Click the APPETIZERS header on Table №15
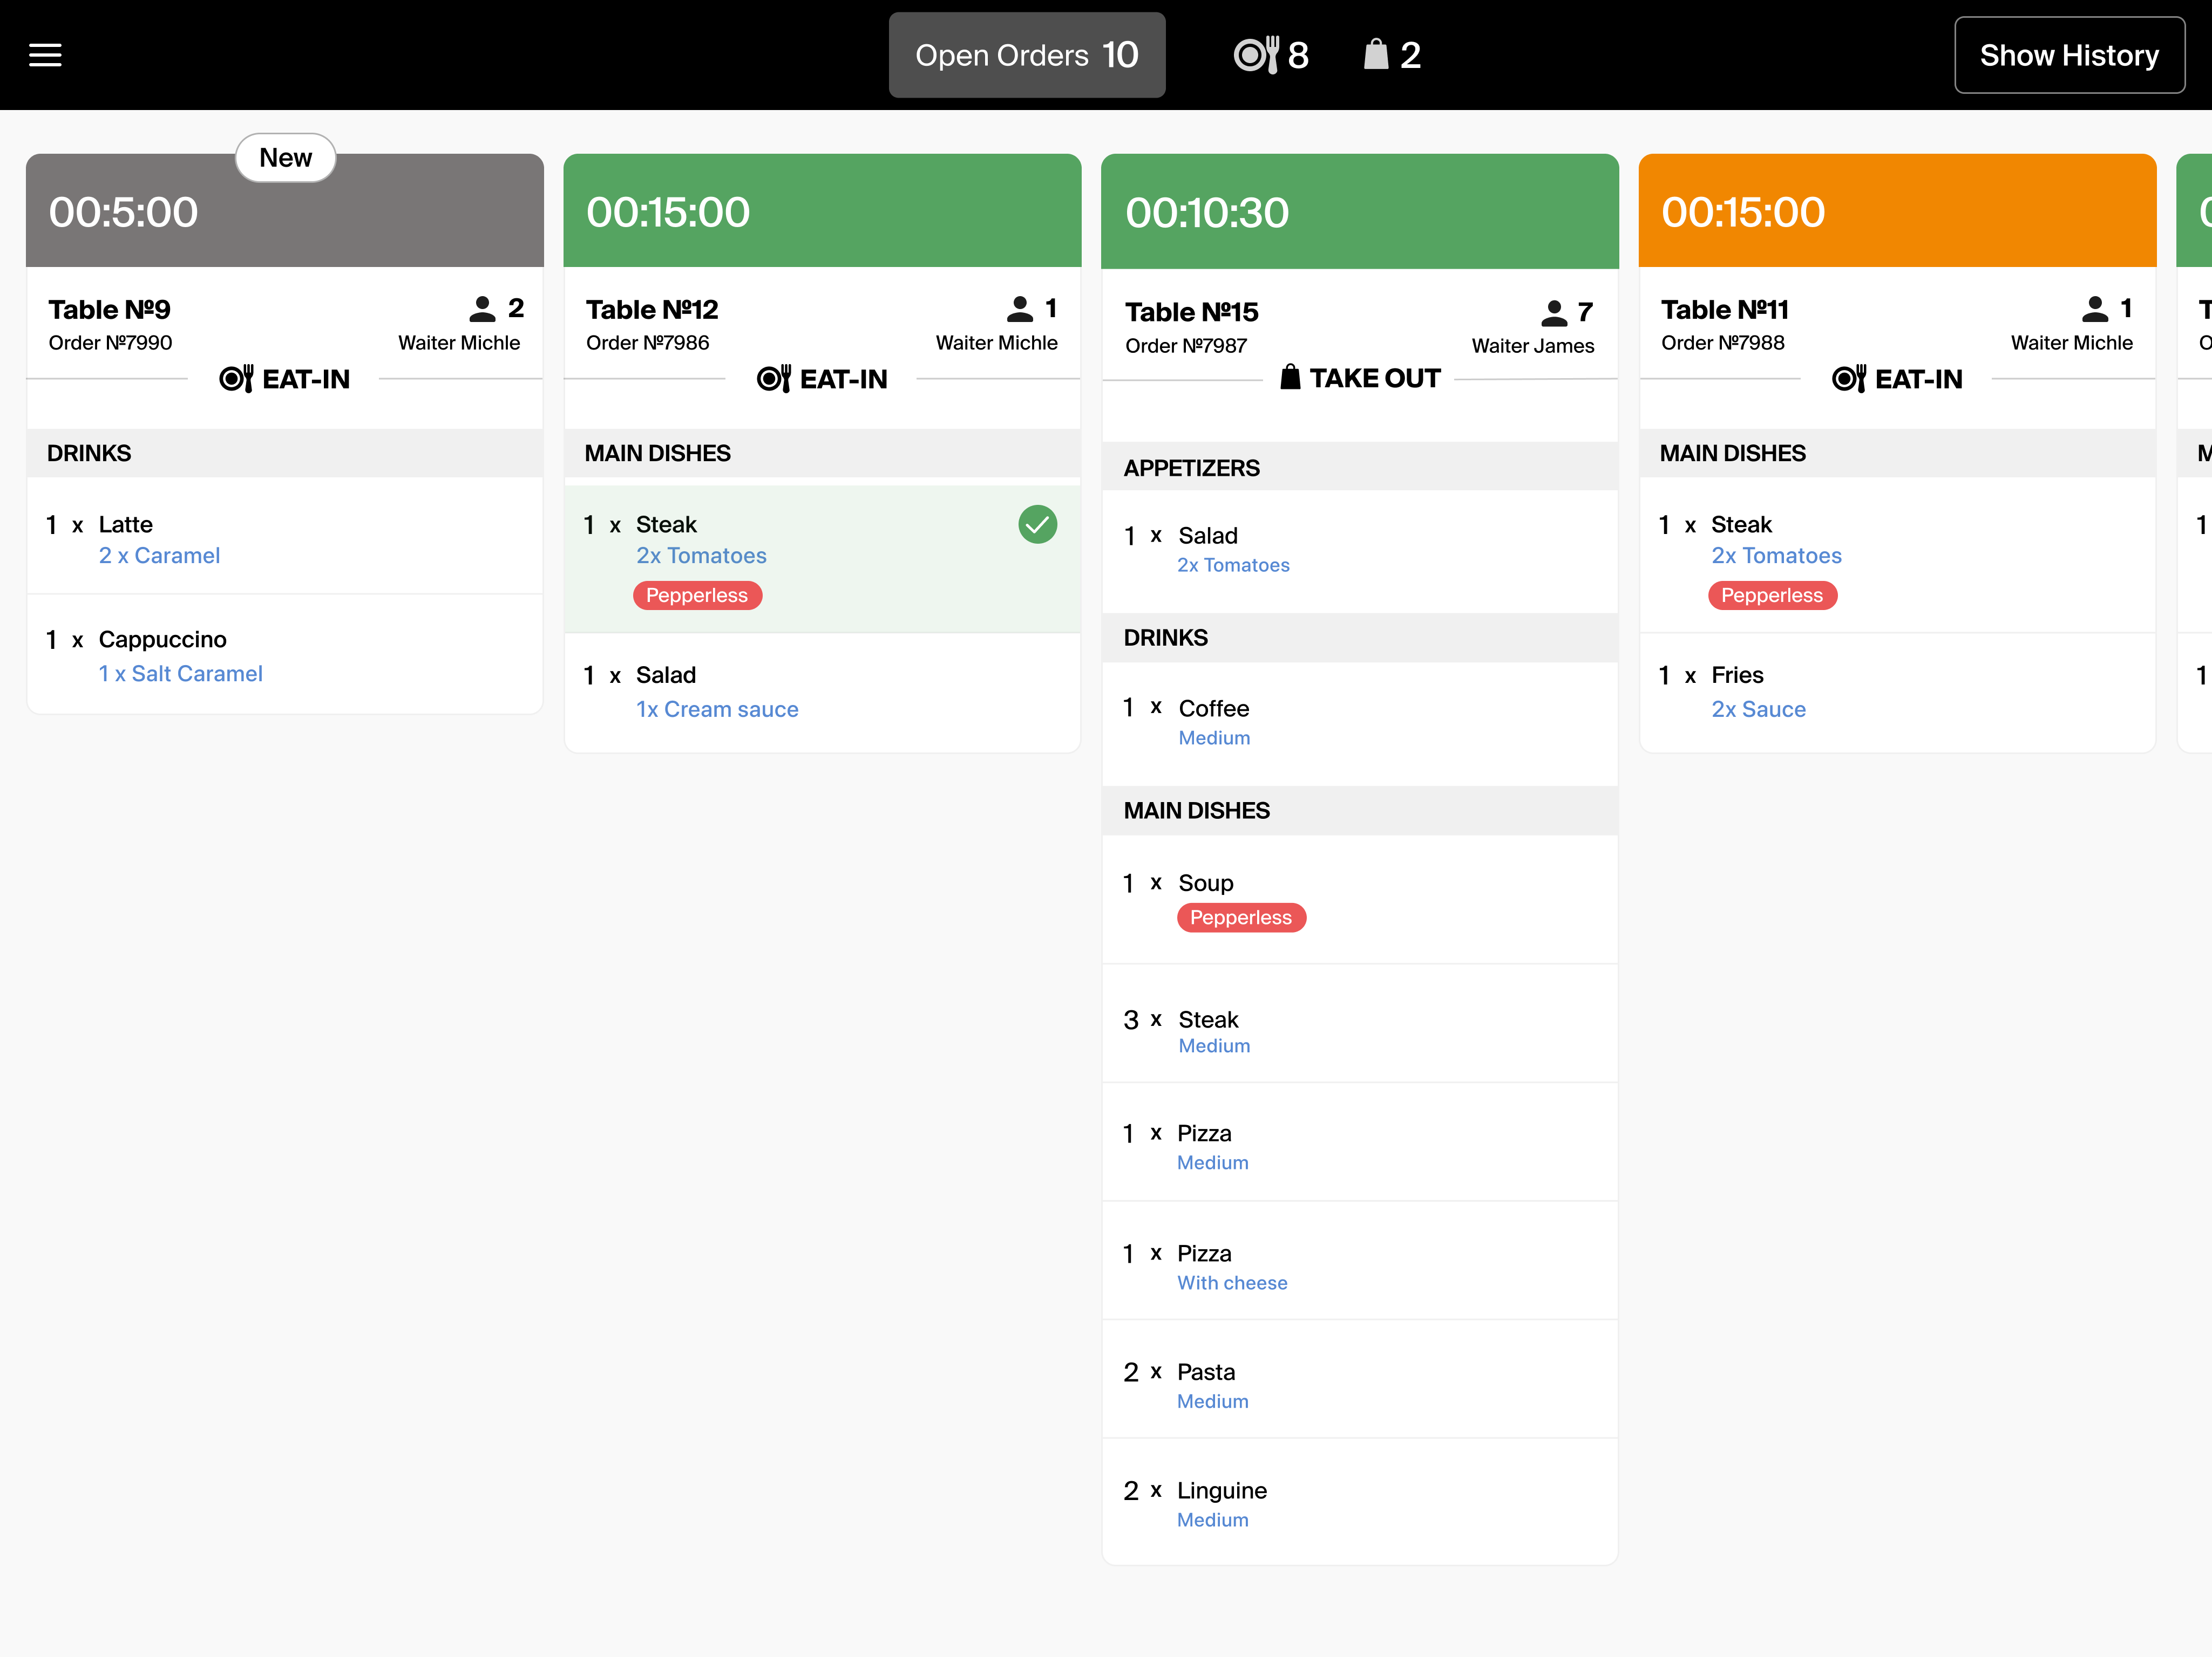This screenshot has height=1657, width=2212. pyautogui.click(x=1360, y=467)
